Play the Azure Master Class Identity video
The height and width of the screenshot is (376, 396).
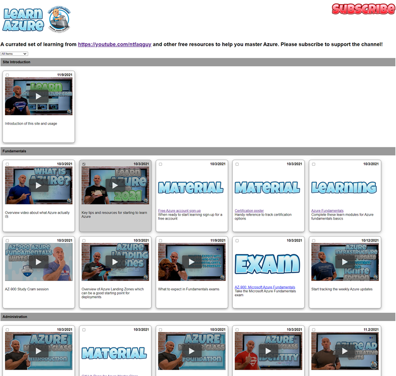[x=268, y=351]
